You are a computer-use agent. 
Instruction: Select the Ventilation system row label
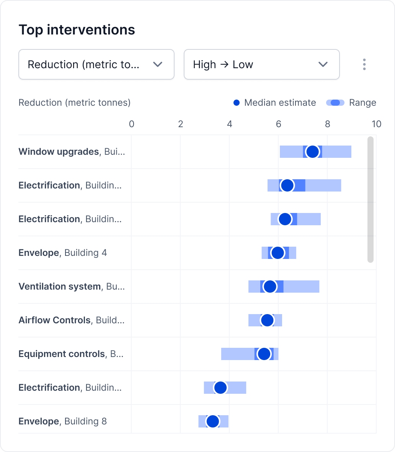[72, 287]
